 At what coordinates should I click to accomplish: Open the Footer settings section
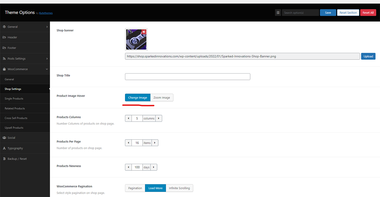tap(25, 48)
